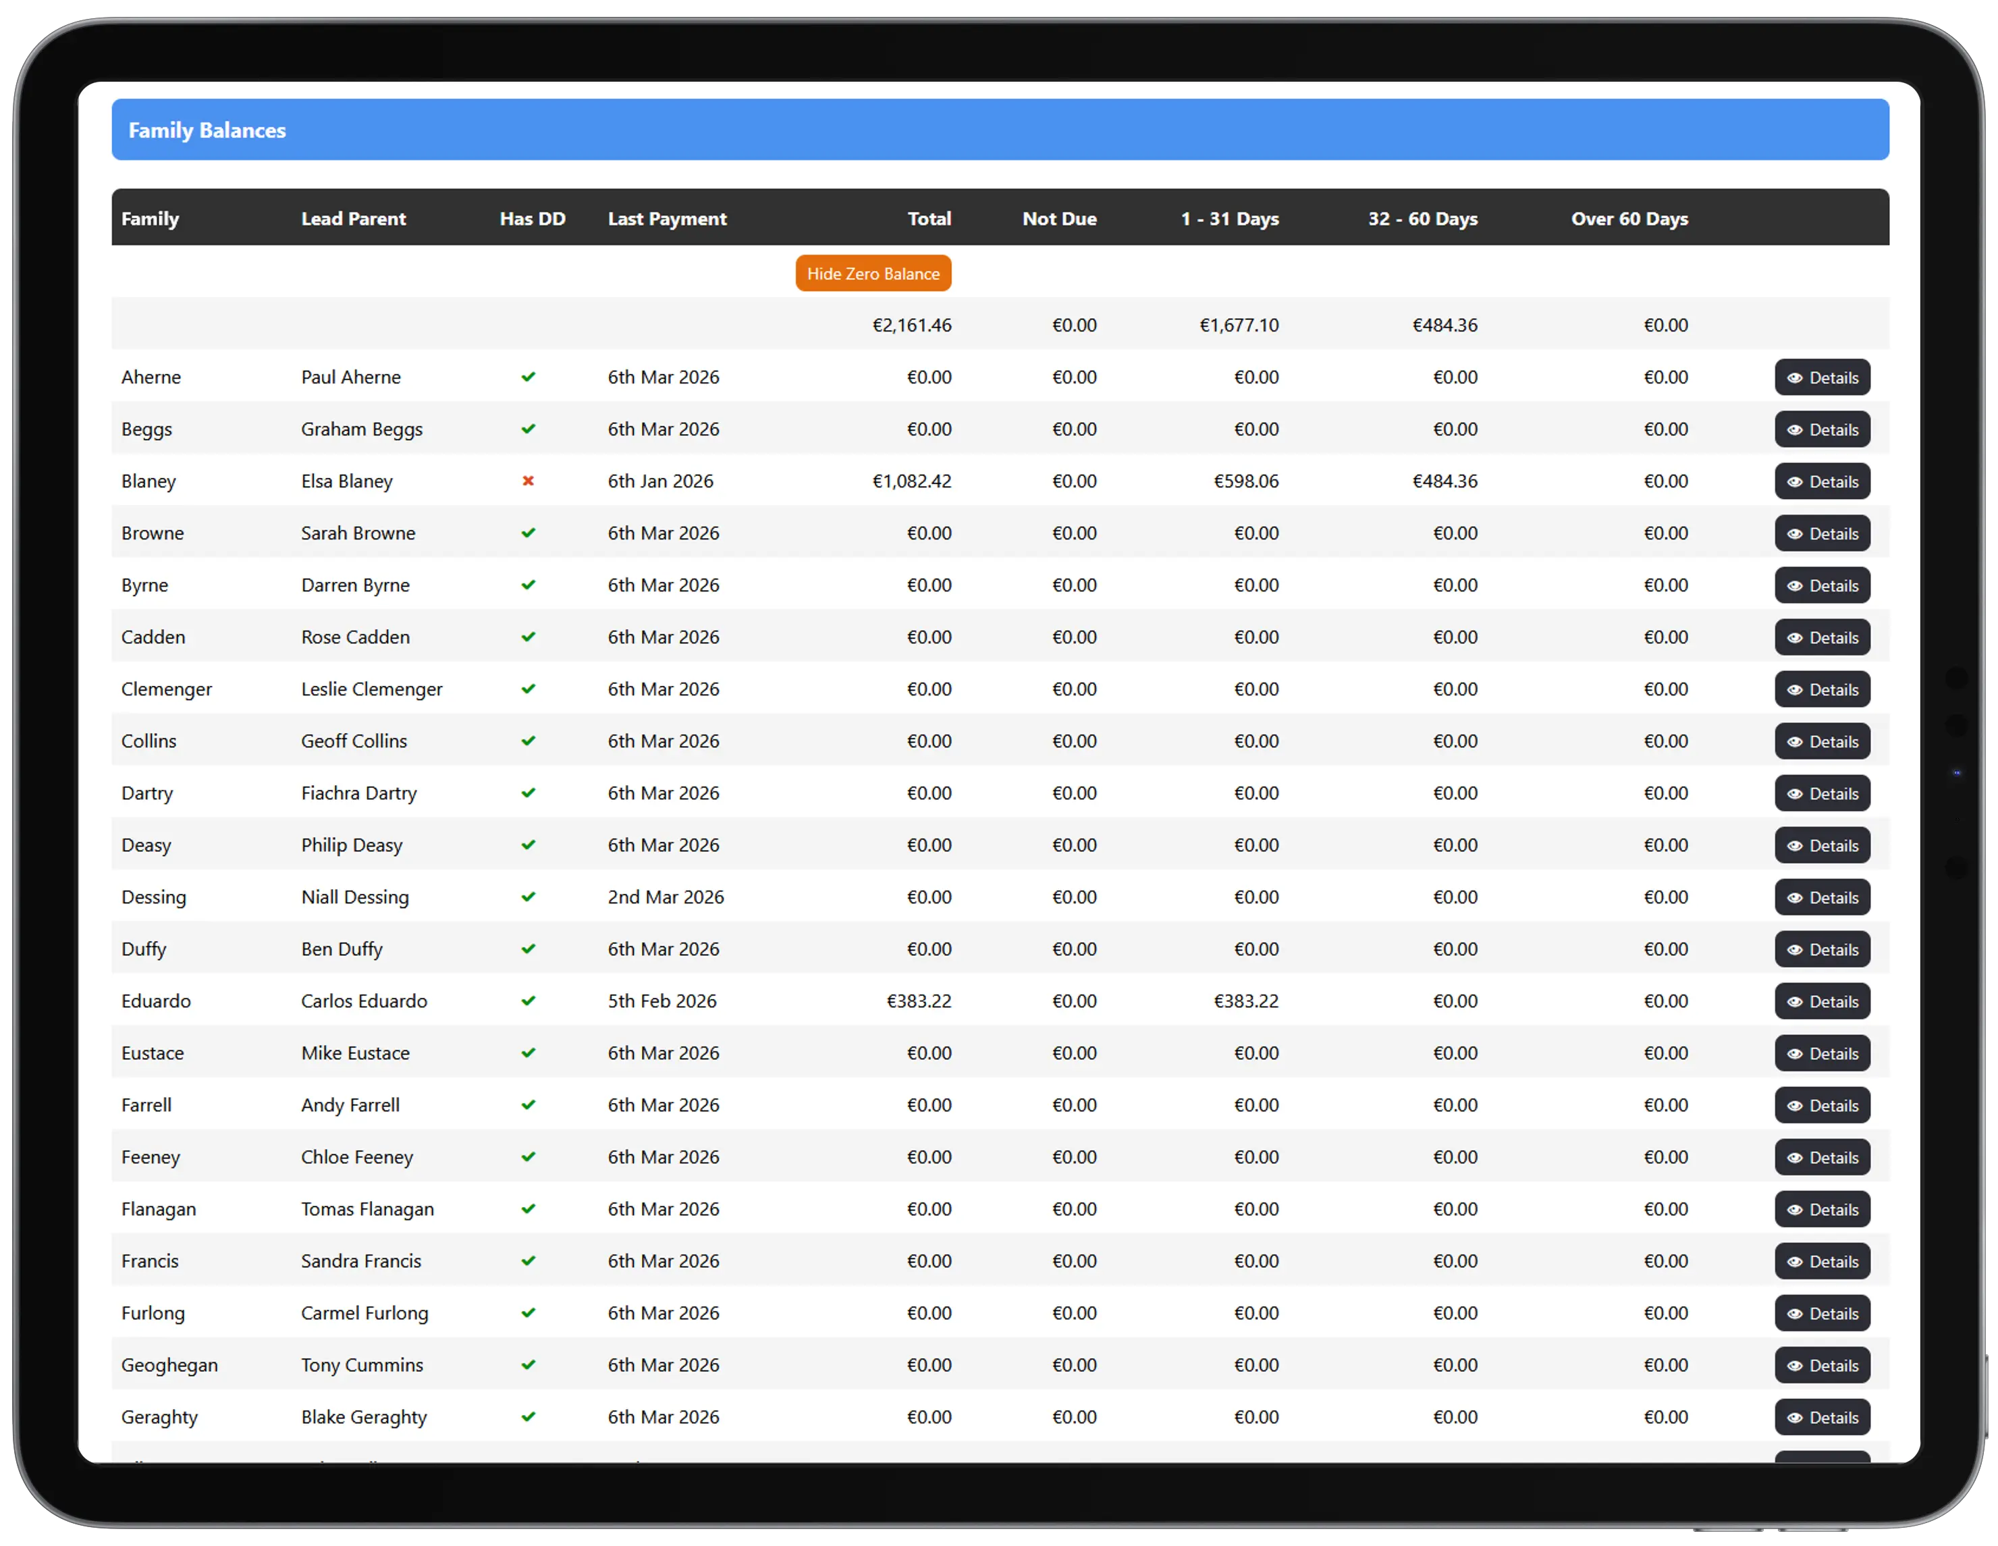The image size is (1998, 1546).
Task: Click the eye icon in Geraghty row
Action: (1794, 1418)
